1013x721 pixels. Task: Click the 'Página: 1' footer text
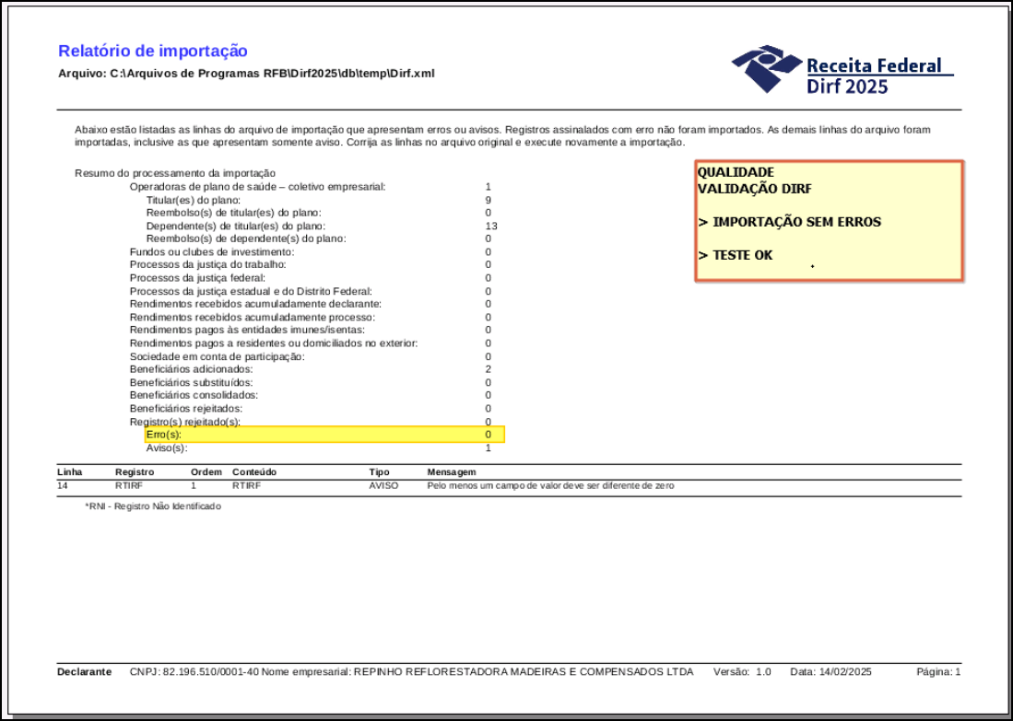938,672
